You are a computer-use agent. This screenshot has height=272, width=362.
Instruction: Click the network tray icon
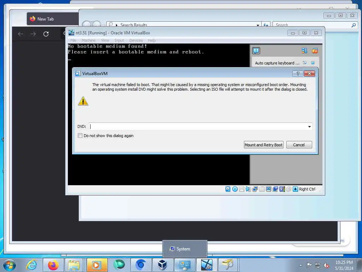click(318, 265)
